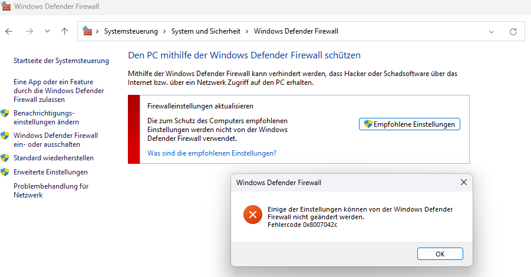This screenshot has height=277, width=531.
Task: Click the shield icon beside Benachrichtigungseinstellungen
Action: coord(5,113)
